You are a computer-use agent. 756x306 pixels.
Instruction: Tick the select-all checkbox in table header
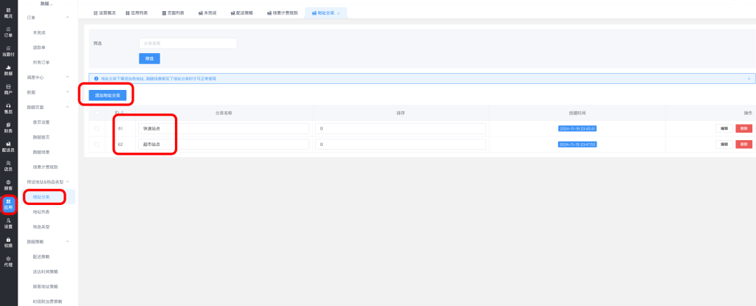(97, 113)
